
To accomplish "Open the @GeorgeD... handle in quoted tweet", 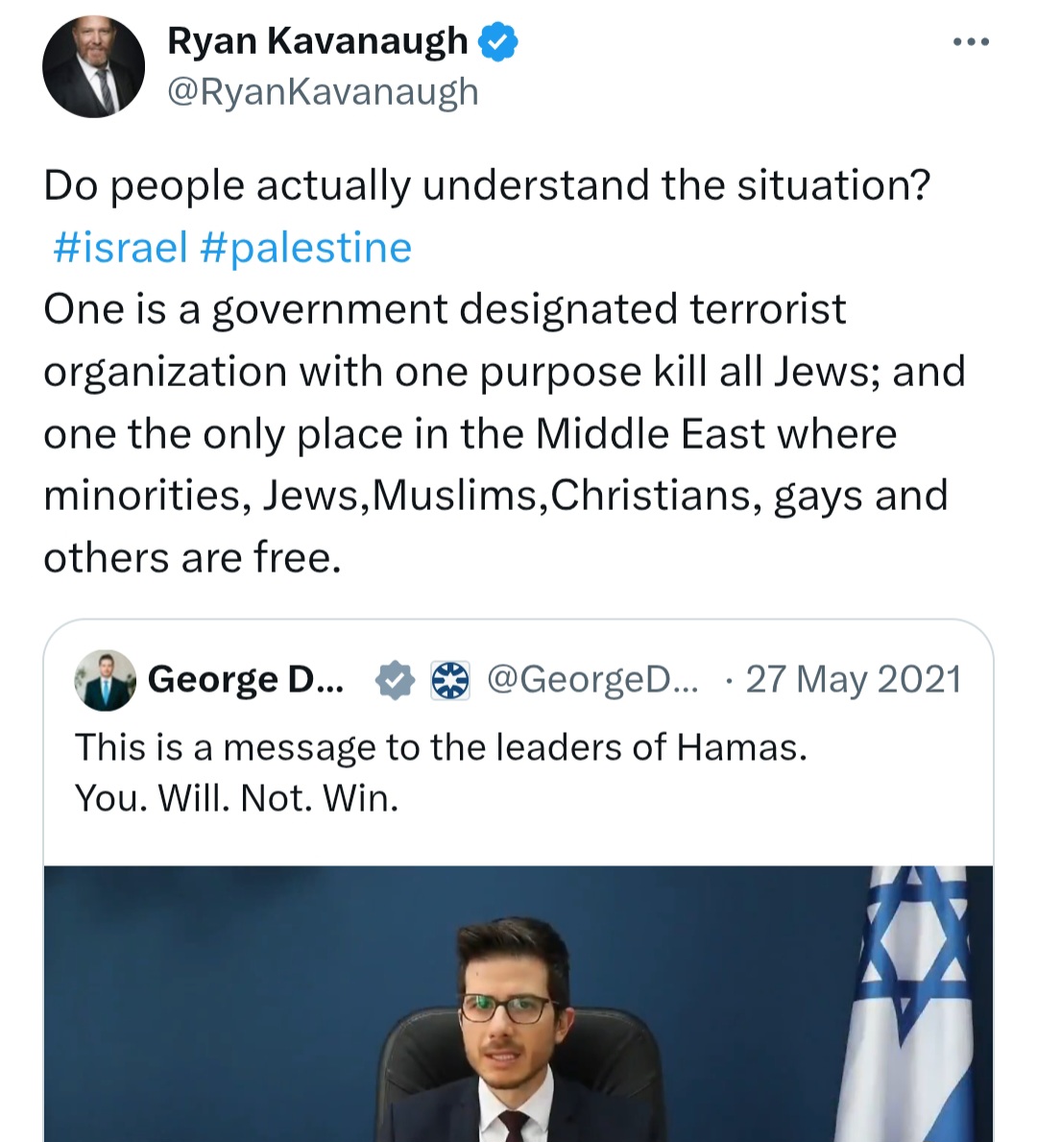I will pyautogui.click(x=591, y=679).
